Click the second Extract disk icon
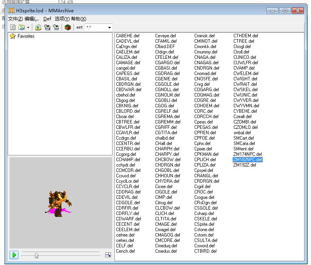 (56, 27)
